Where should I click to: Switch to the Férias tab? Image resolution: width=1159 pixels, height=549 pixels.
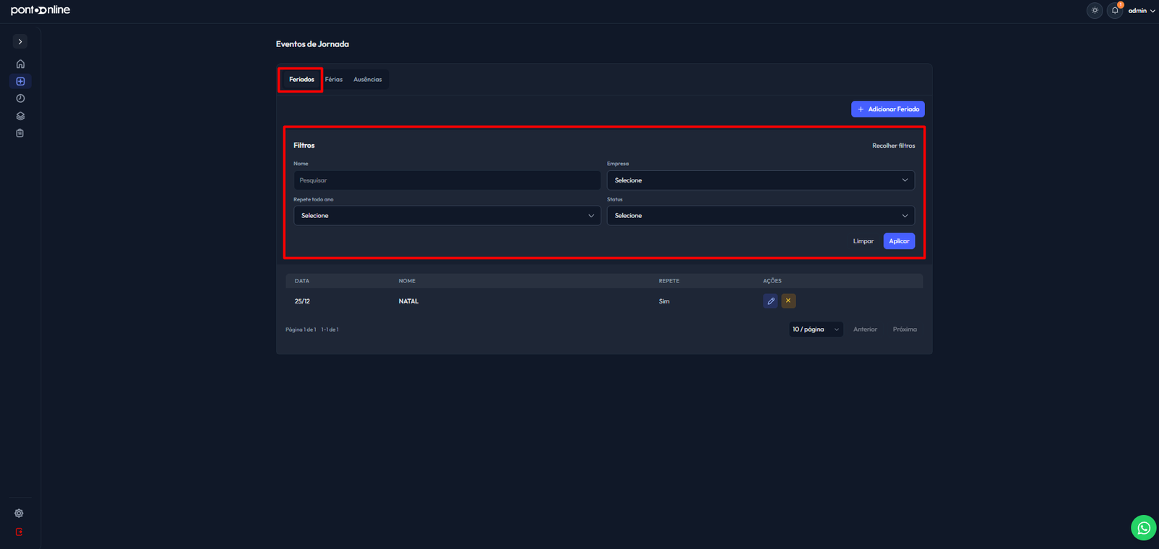tap(334, 80)
